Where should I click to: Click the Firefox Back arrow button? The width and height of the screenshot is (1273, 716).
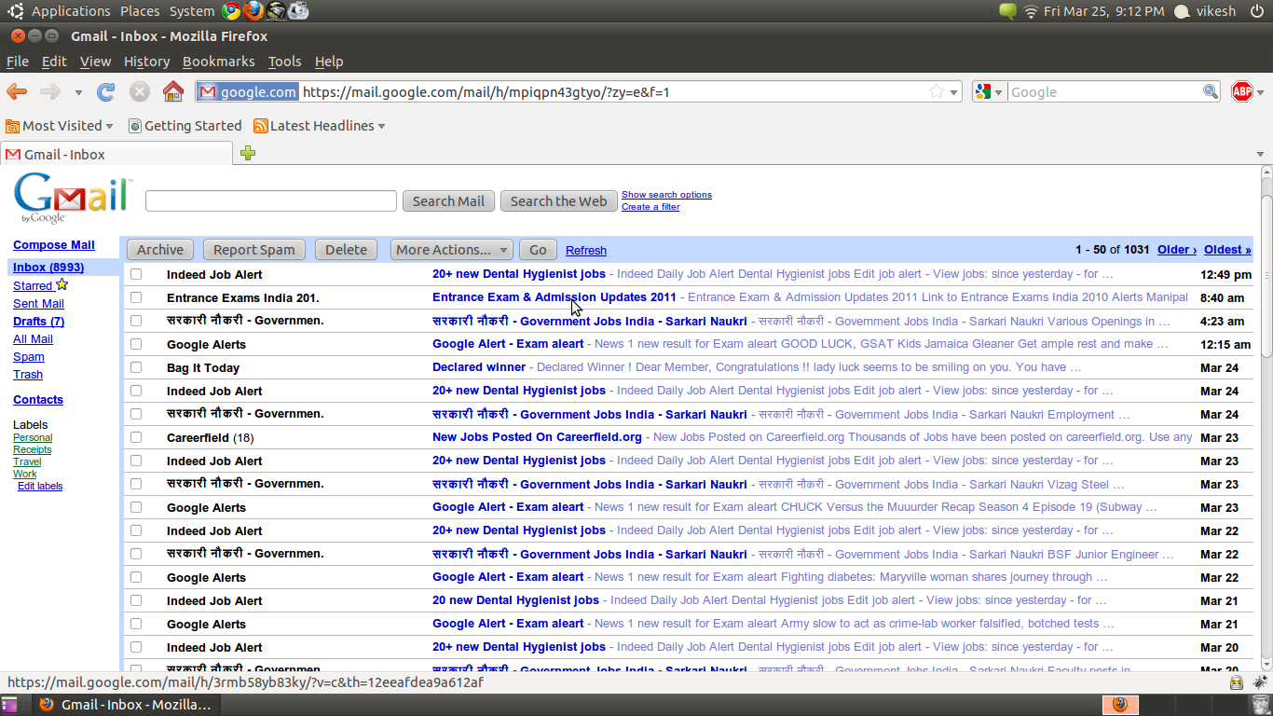(x=17, y=91)
